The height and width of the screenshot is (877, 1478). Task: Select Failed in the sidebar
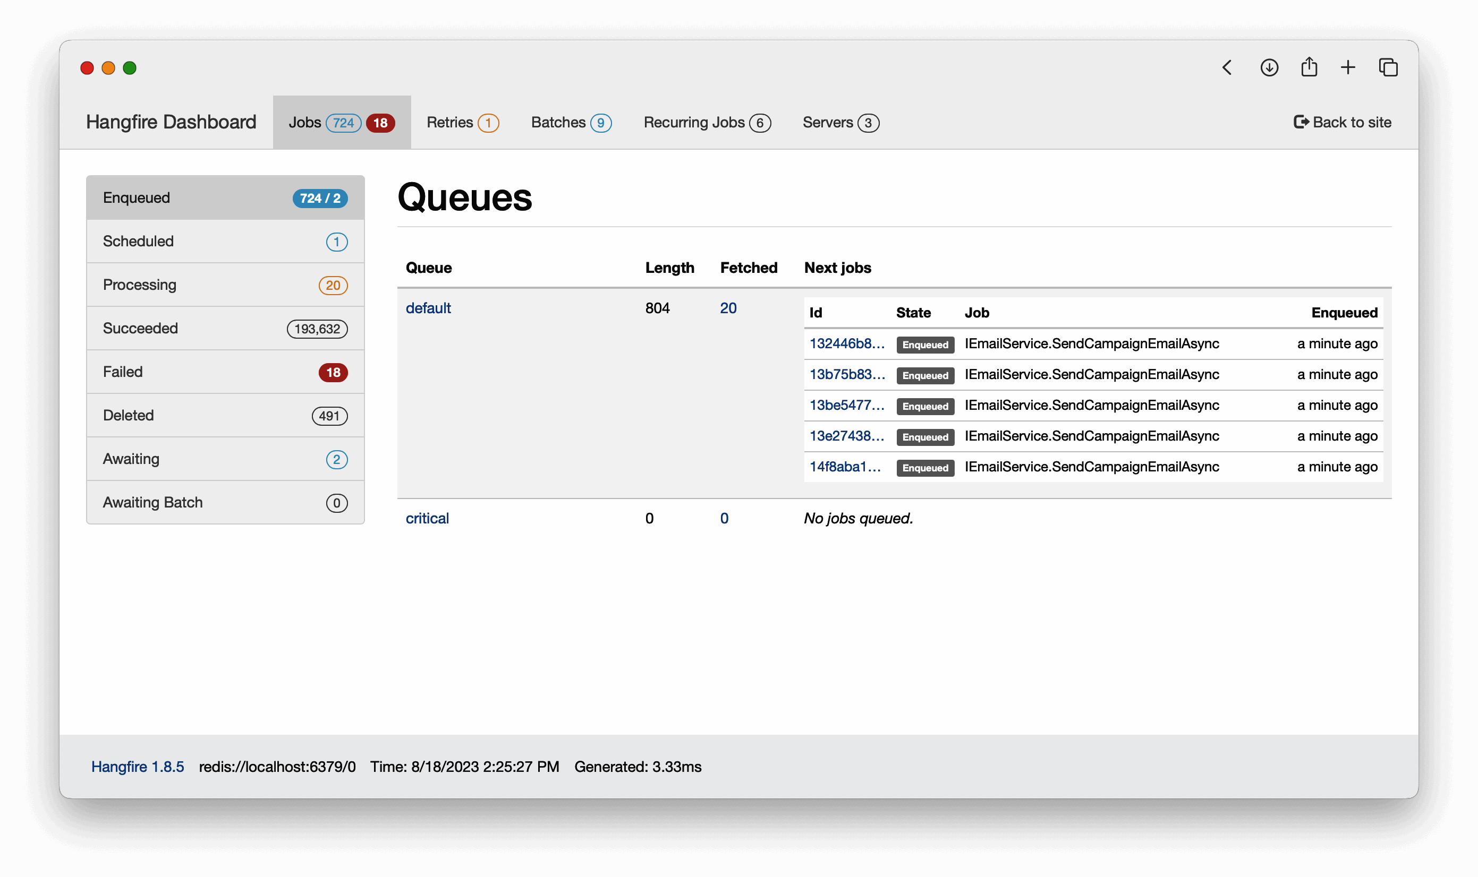225,372
